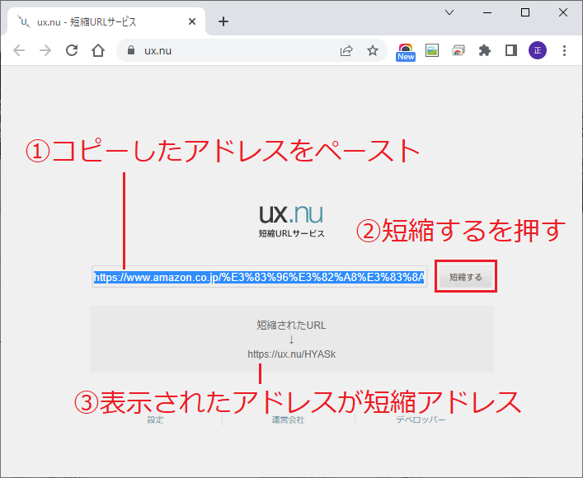Open the browser home page
The height and width of the screenshot is (478, 583).
(98, 50)
